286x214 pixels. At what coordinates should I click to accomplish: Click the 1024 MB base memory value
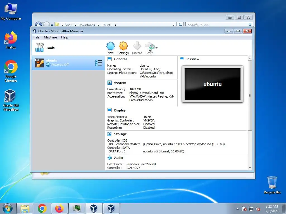(x=135, y=89)
